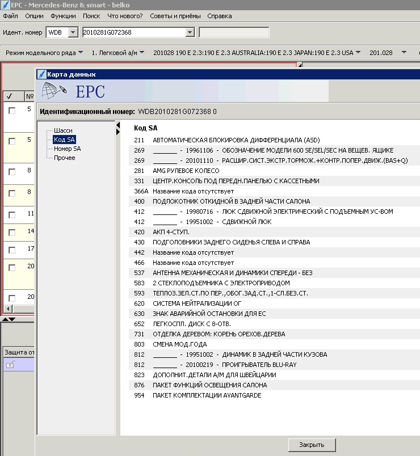
Task: Expand the identification number combo box list
Action: coord(190,32)
